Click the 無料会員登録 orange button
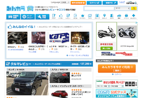 point(78,3)
